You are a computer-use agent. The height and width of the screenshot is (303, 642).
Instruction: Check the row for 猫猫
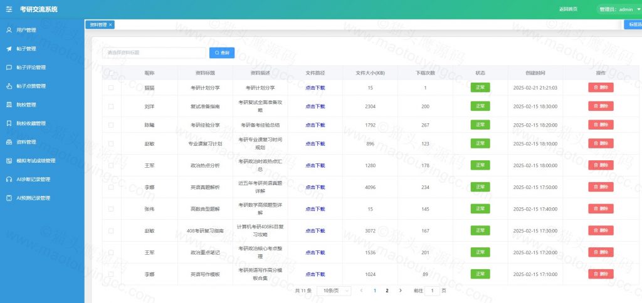[111, 88]
